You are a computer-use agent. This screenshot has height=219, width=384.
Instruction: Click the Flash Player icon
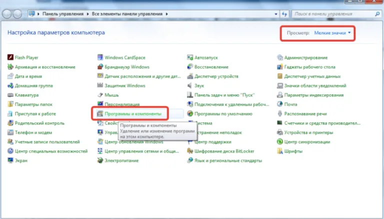10,57
